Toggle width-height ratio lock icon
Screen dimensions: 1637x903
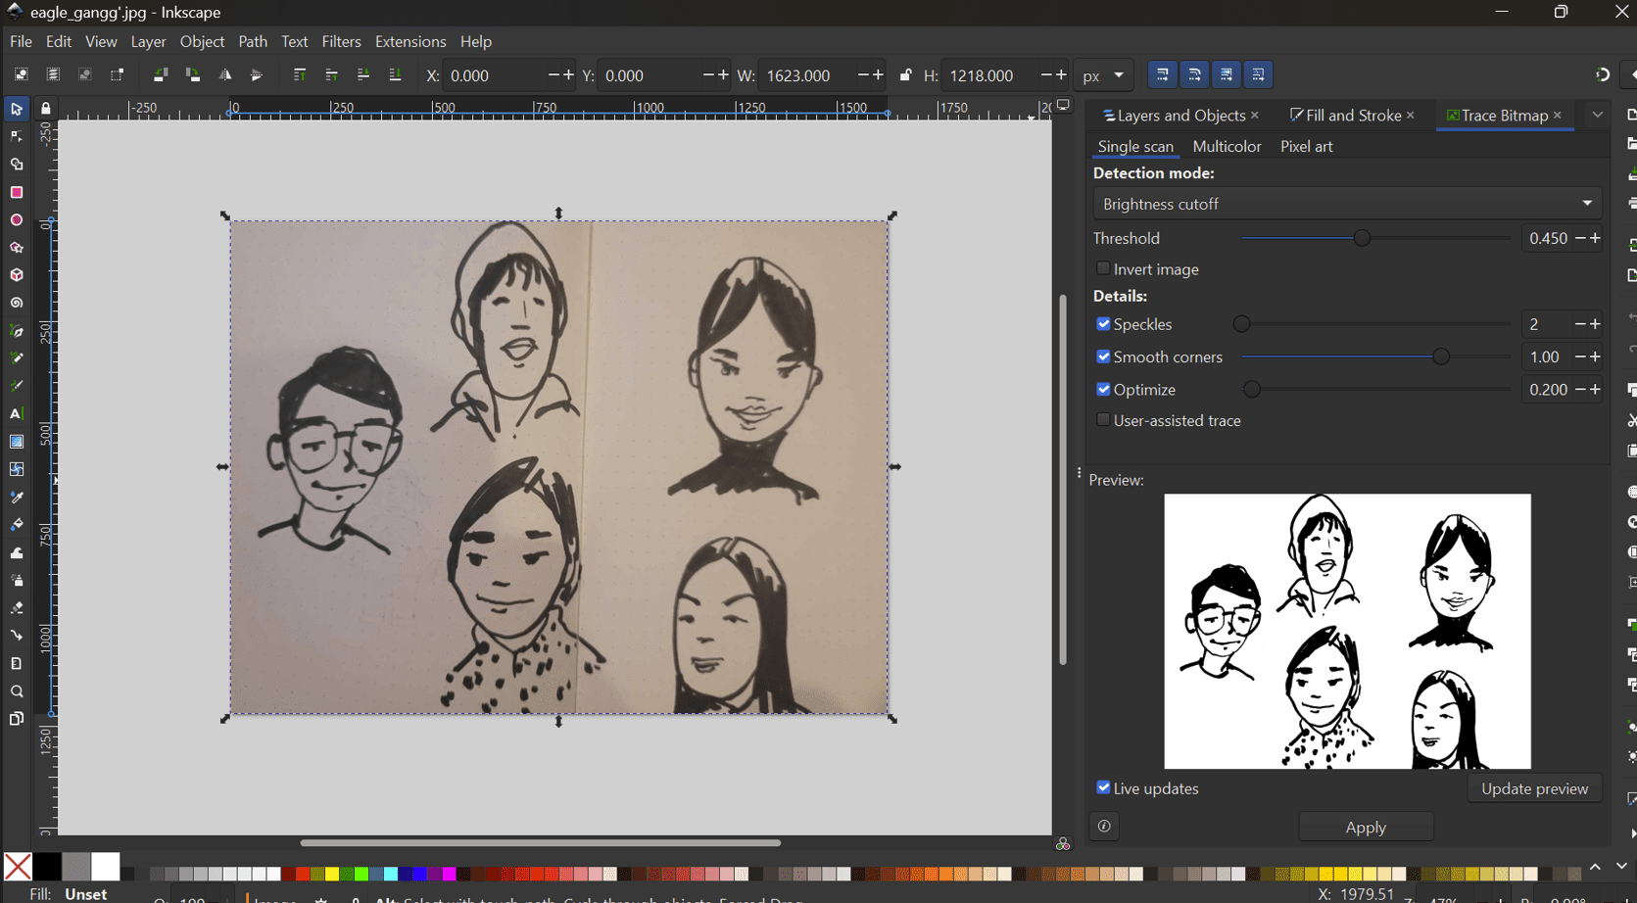[x=905, y=75]
